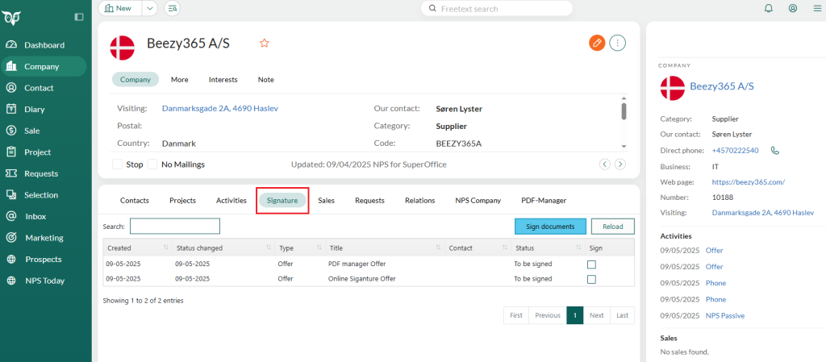Mark Beezy365 A/S as favorite star
Screen dimensions: 826x362
point(264,44)
